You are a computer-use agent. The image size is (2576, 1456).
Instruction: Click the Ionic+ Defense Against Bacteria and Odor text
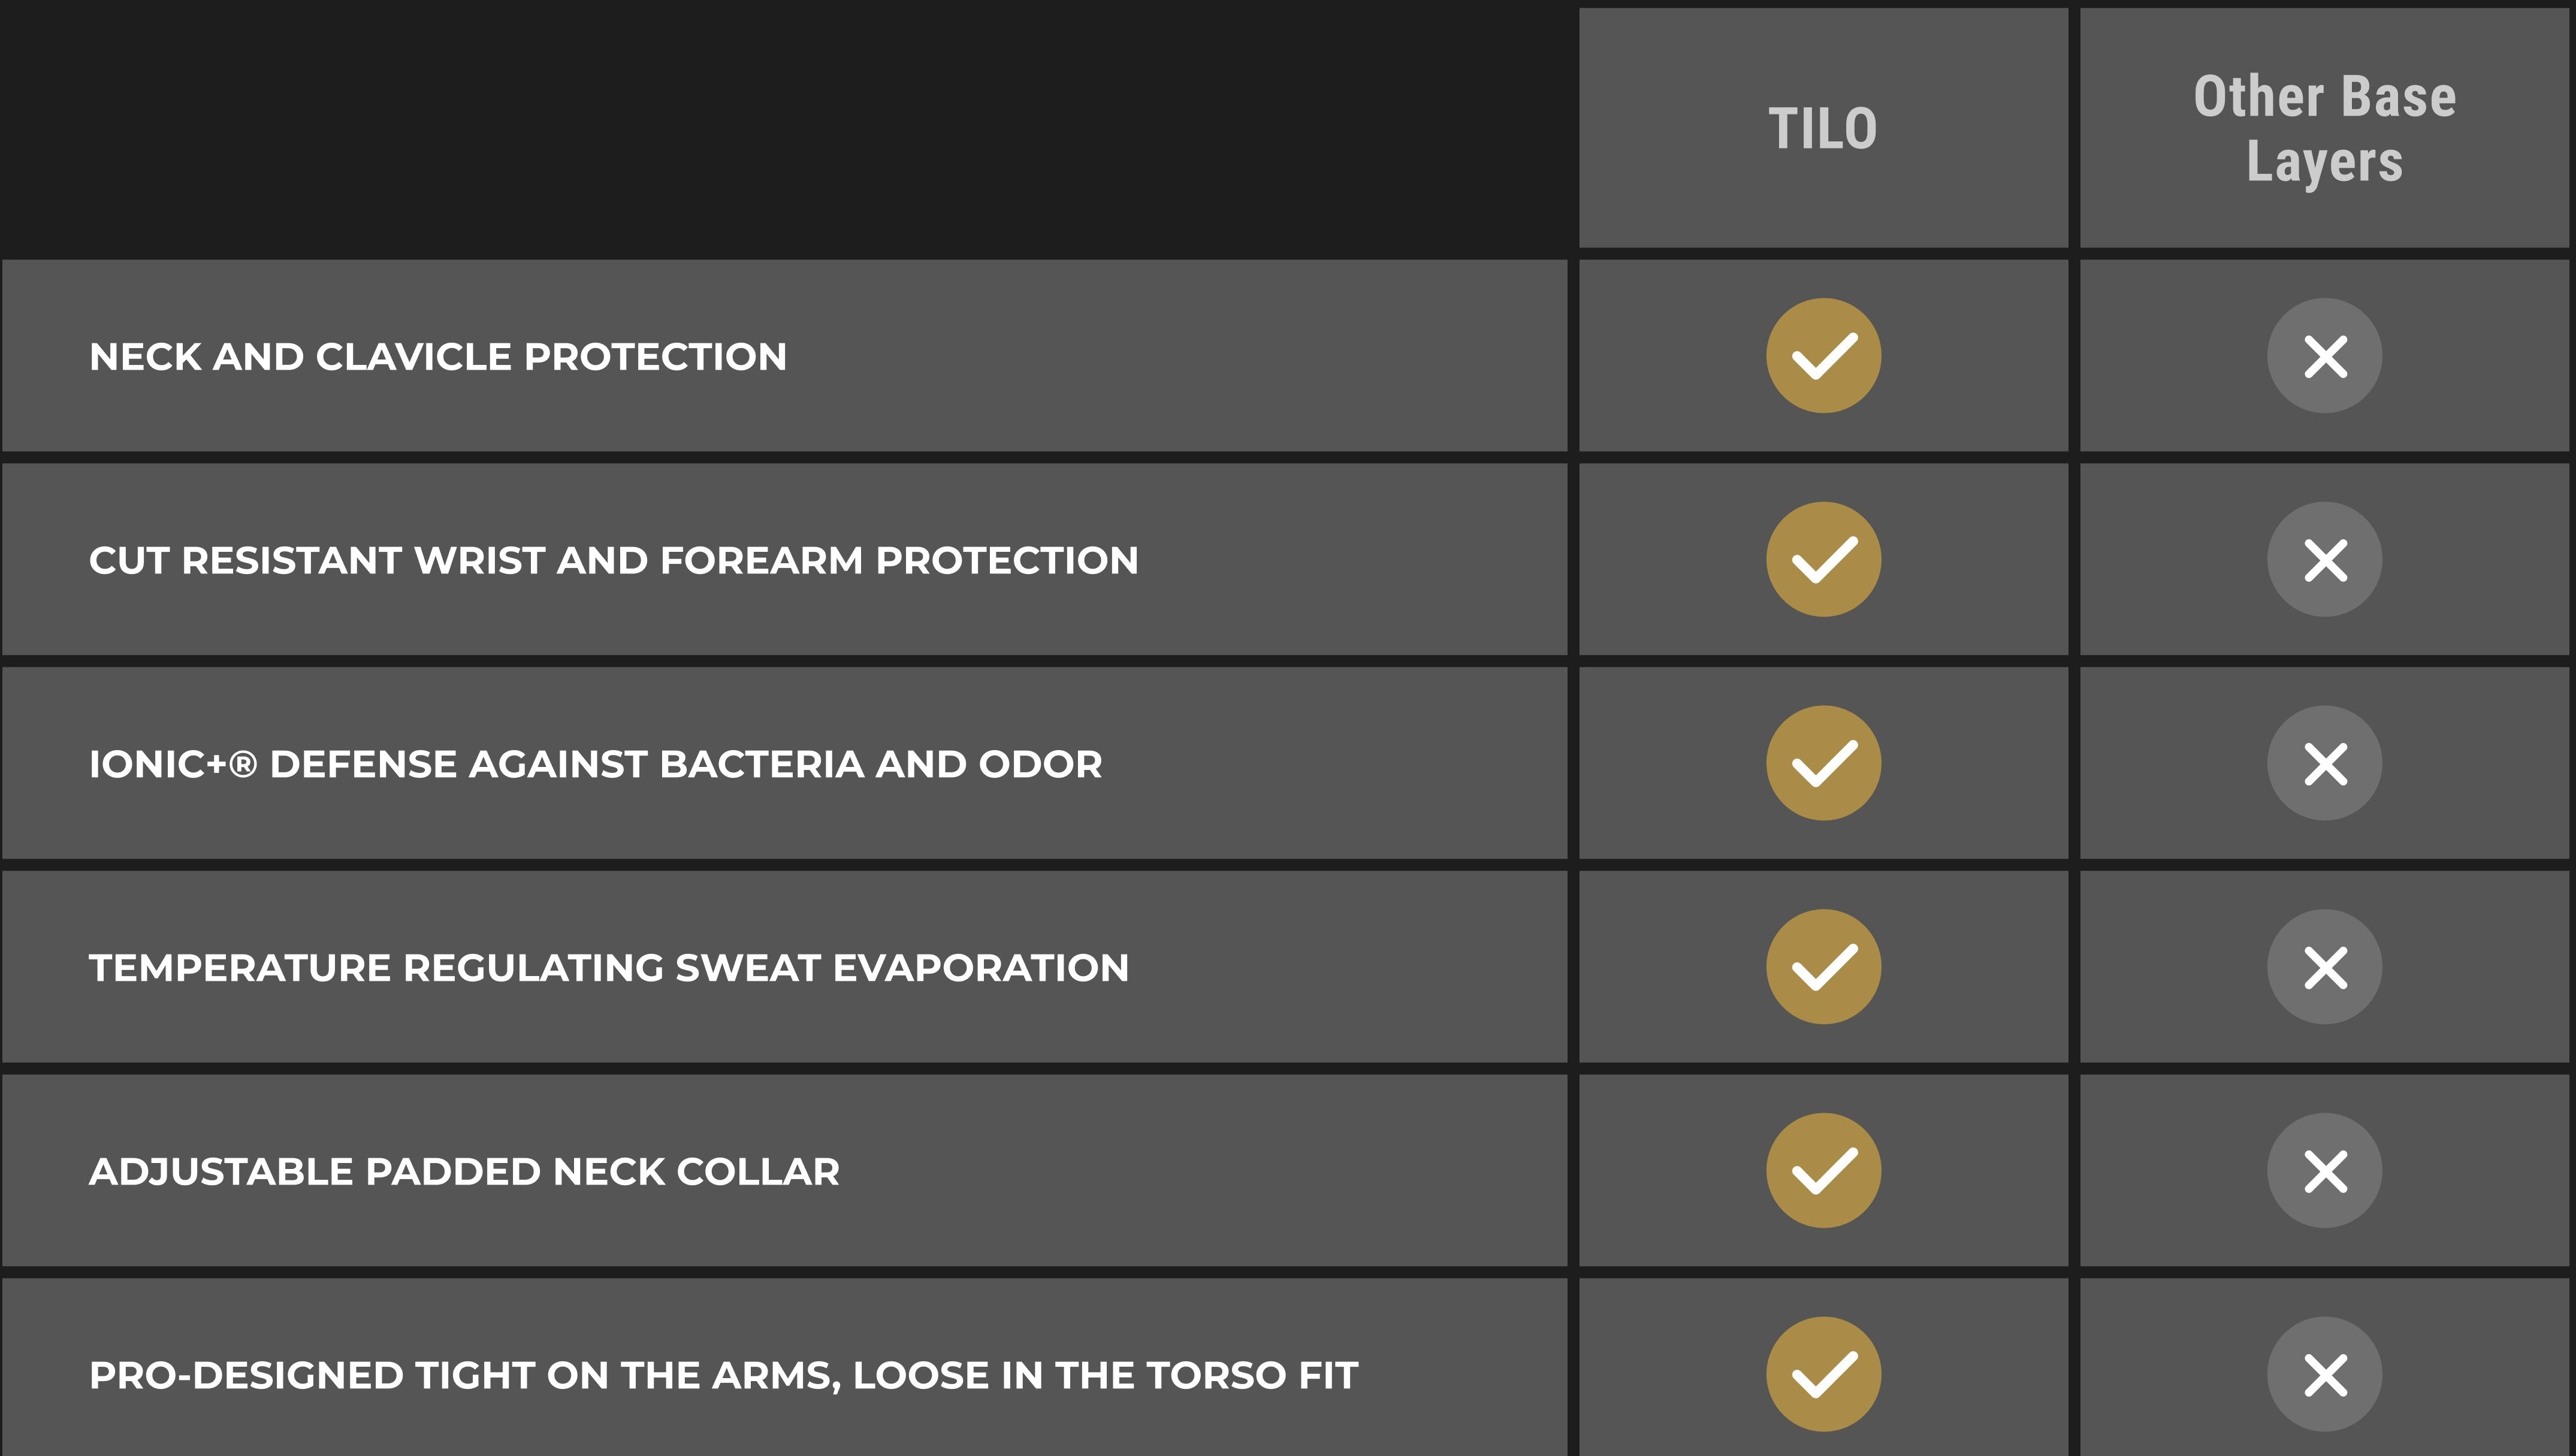point(595,765)
